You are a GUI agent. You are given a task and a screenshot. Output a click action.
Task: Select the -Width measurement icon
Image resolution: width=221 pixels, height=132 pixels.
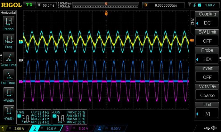[9, 112]
